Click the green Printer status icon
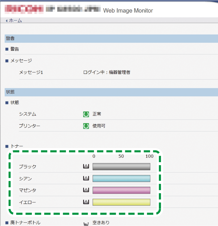This screenshot has height=226, width=218. 86,126
